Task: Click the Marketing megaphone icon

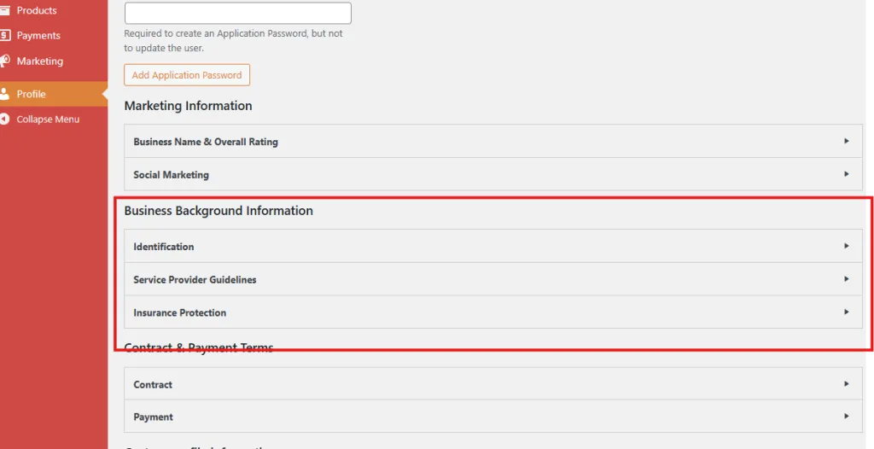Action: click(x=5, y=61)
